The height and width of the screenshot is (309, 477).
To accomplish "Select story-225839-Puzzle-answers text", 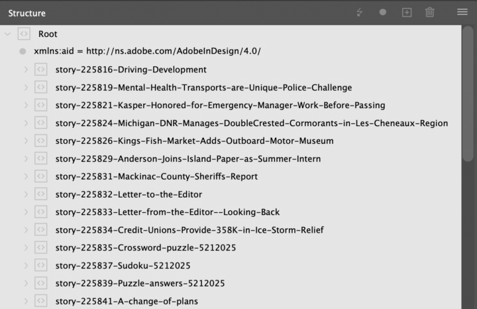I will (x=140, y=283).
